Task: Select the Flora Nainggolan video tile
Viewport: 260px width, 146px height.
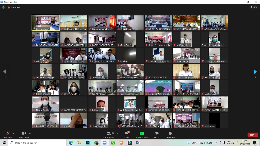Action: click(x=186, y=71)
